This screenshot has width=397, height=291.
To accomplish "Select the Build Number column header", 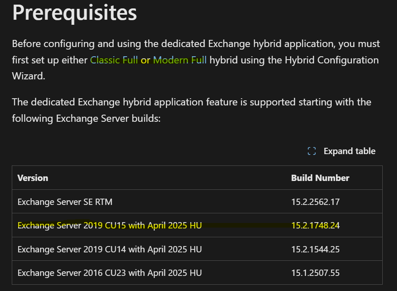I will 320,178.
